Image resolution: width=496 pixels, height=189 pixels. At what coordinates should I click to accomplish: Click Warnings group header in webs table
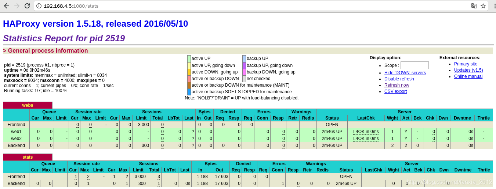301,112
